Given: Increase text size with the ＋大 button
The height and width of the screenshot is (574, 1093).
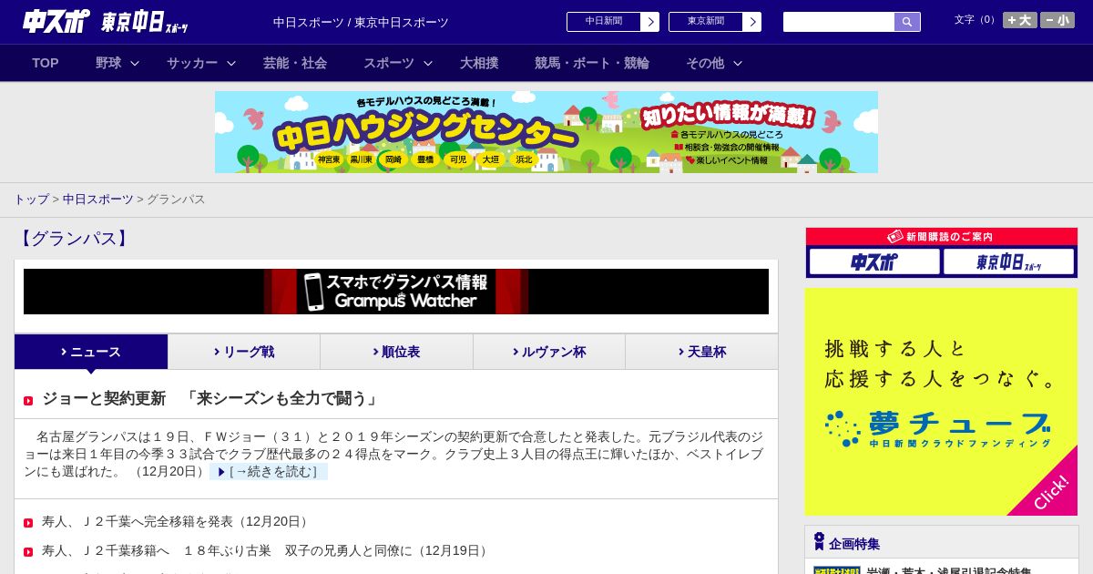Looking at the screenshot, I should coord(1019,20).
